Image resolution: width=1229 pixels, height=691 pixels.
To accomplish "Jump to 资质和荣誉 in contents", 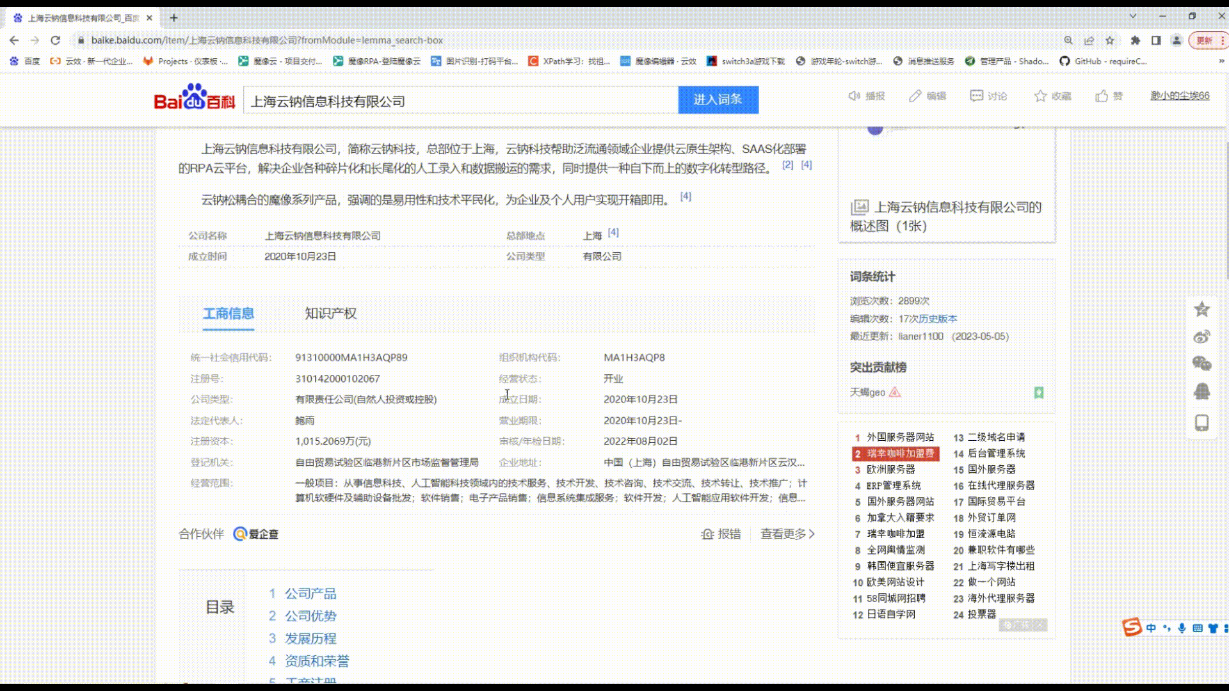I will tap(317, 661).
